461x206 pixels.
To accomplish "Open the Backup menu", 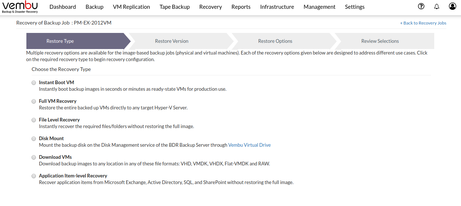I will 95,7.
